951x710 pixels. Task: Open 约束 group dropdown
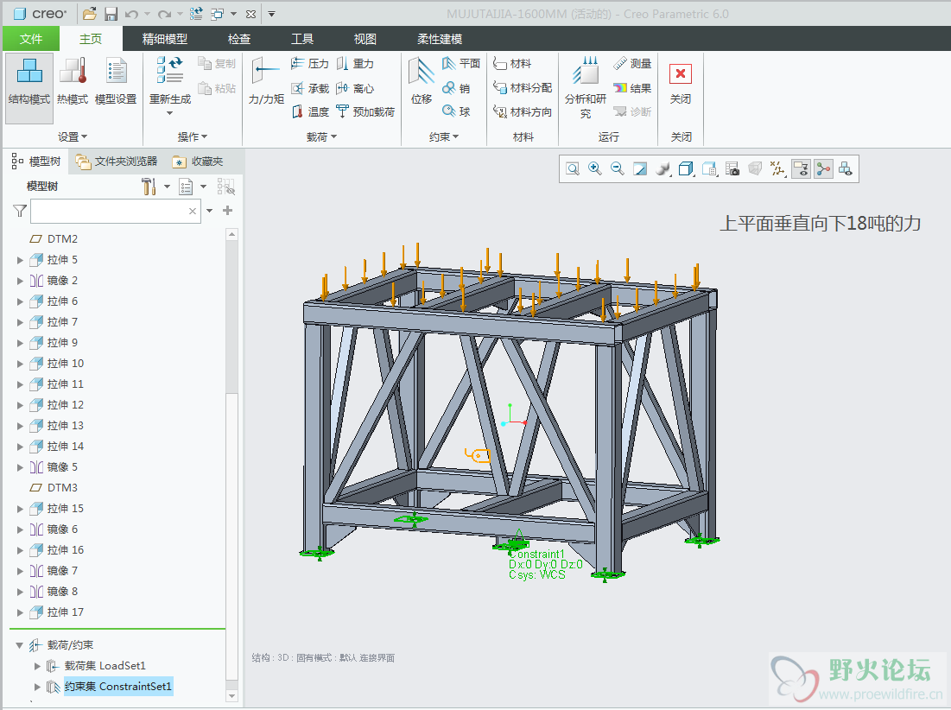click(x=444, y=137)
